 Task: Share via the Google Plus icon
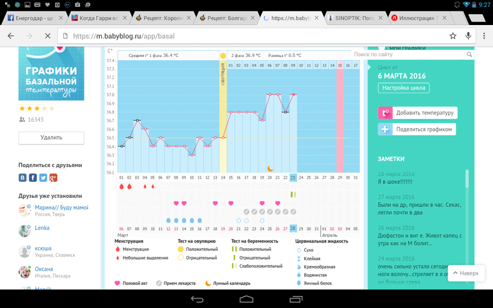[x=53, y=177]
